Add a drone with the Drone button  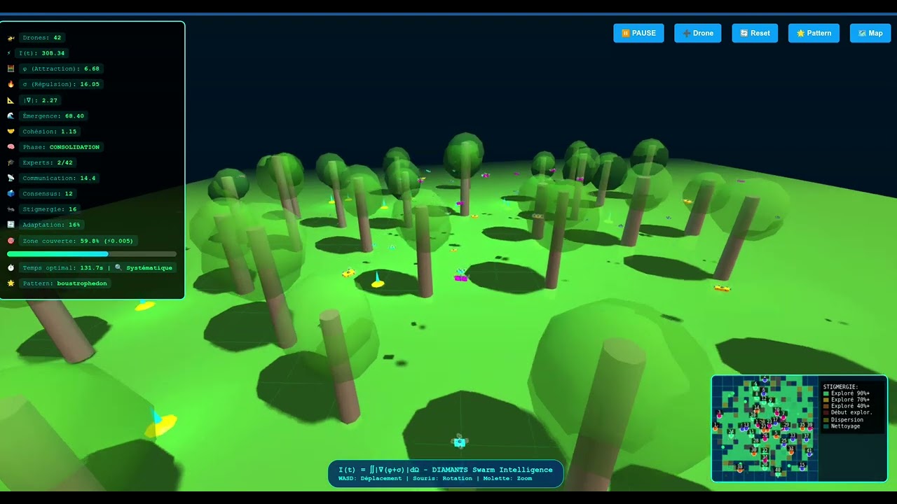point(698,33)
